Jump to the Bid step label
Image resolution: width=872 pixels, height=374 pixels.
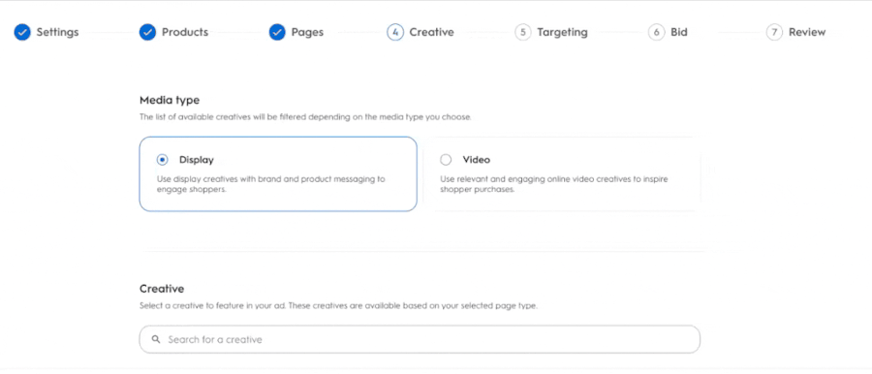[x=679, y=32]
